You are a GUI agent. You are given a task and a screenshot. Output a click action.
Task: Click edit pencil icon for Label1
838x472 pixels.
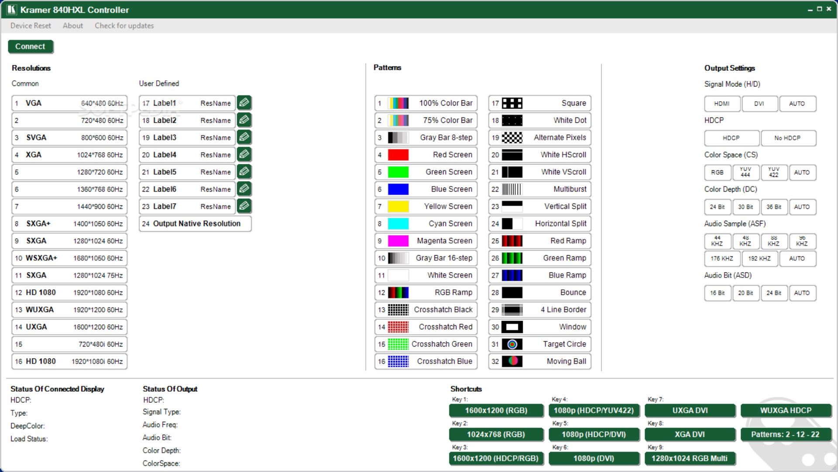(x=244, y=103)
